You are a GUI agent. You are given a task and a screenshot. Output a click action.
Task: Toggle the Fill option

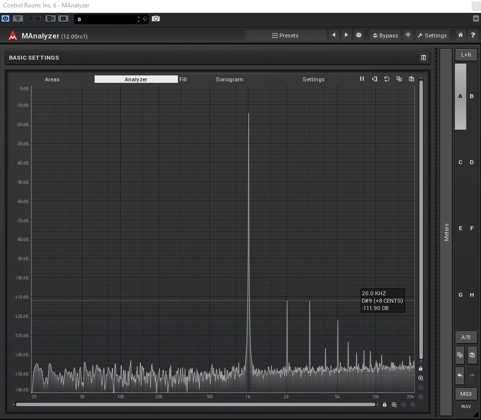[183, 79]
